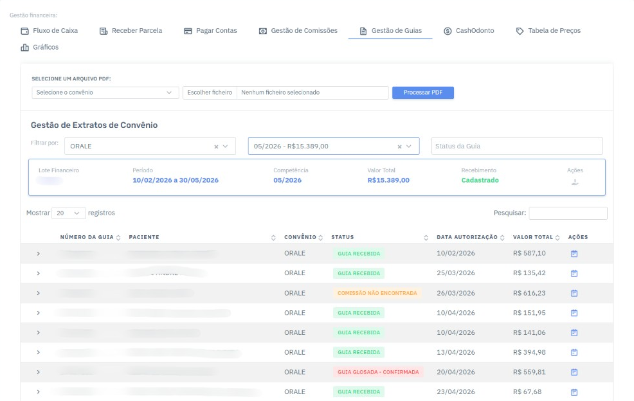Open Tabela de Preços tab
This screenshot has height=401, width=634.
point(548,31)
